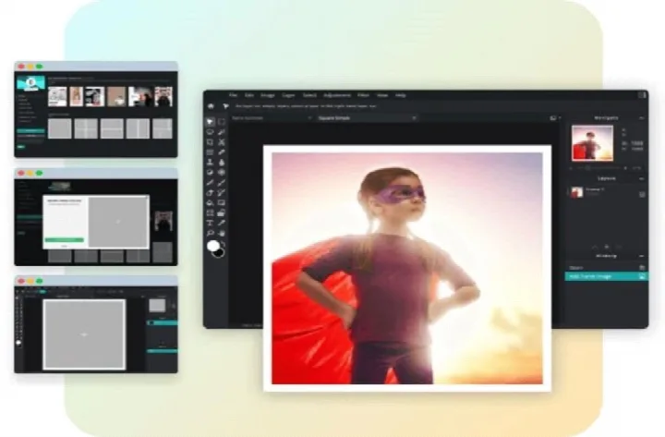Select the Fill bucket tool

click(x=210, y=203)
